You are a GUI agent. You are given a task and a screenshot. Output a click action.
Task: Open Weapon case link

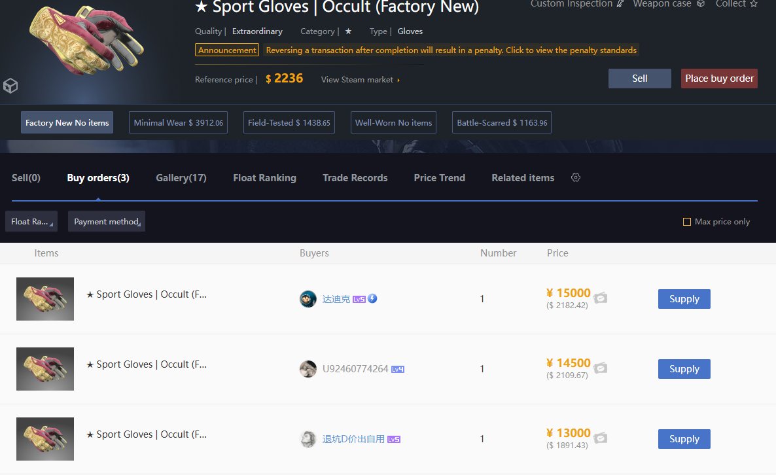click(x=669, y=4)
